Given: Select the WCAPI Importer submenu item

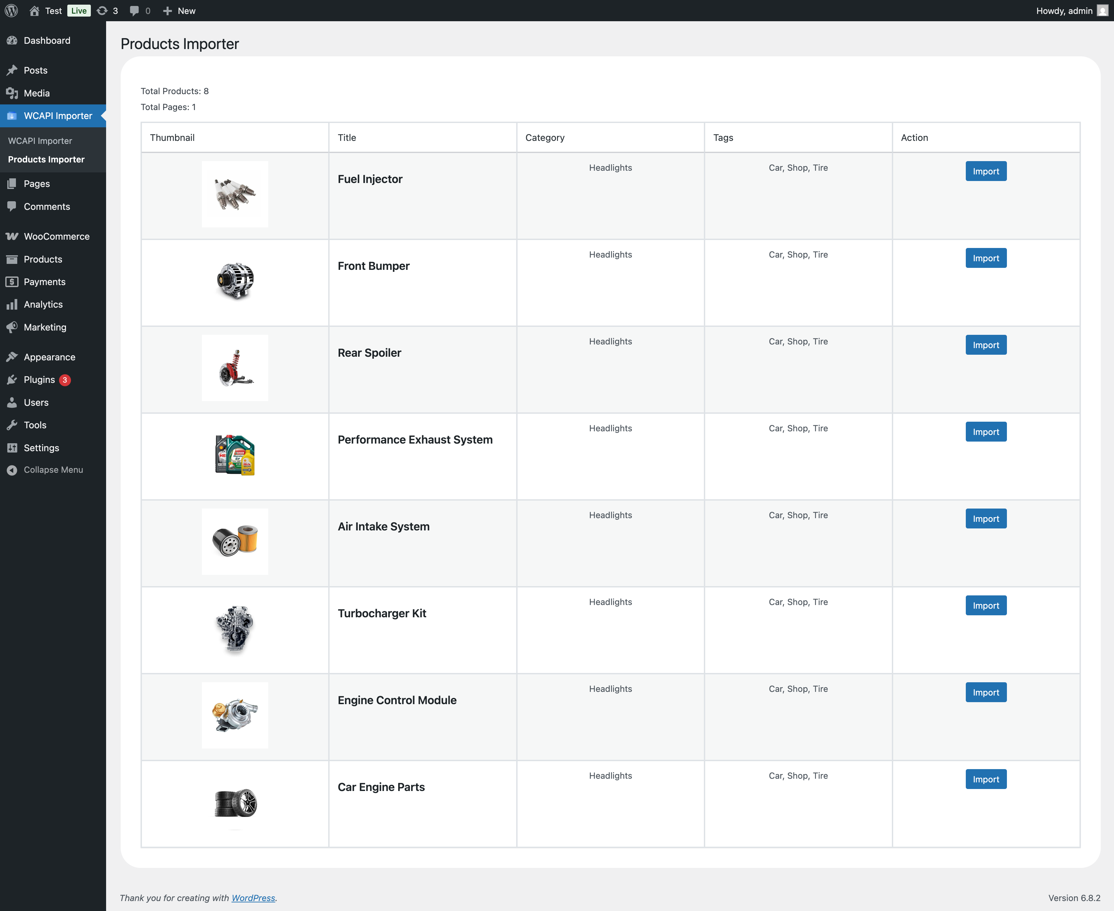Looking at the screenshot, I should coord(40,141).
